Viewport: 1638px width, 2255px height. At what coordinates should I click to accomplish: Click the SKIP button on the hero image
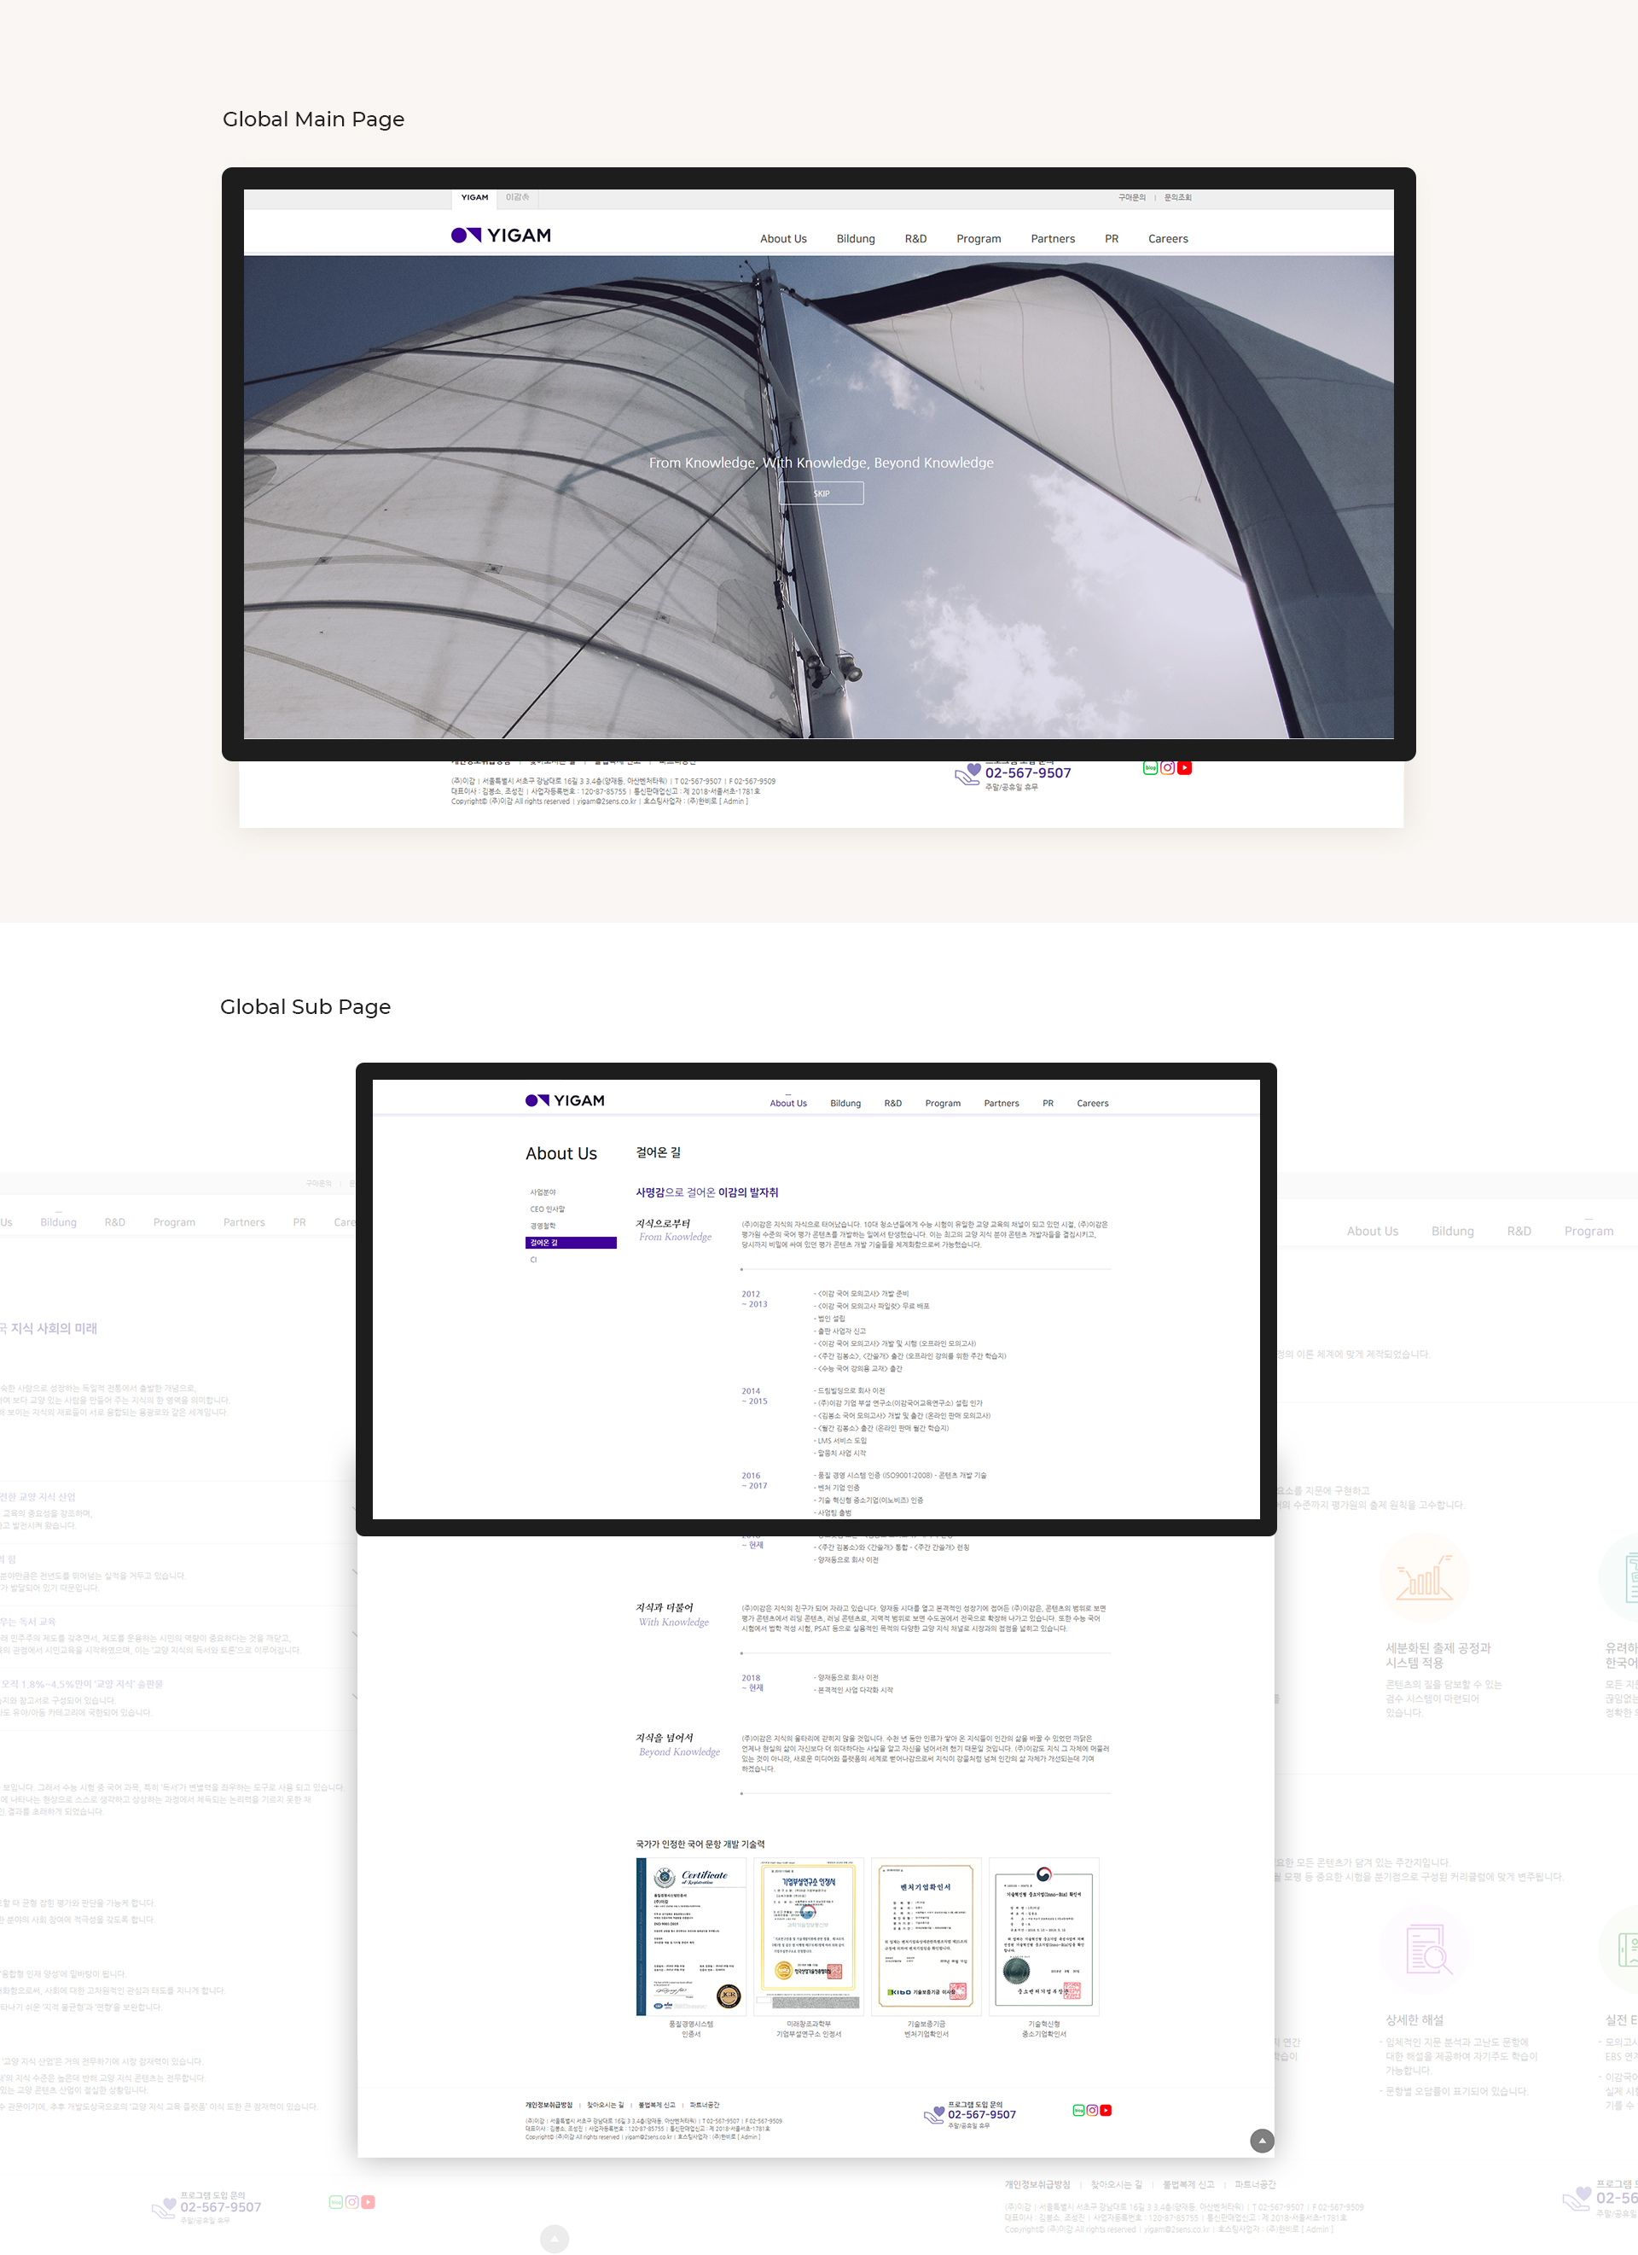coord(821,493)
